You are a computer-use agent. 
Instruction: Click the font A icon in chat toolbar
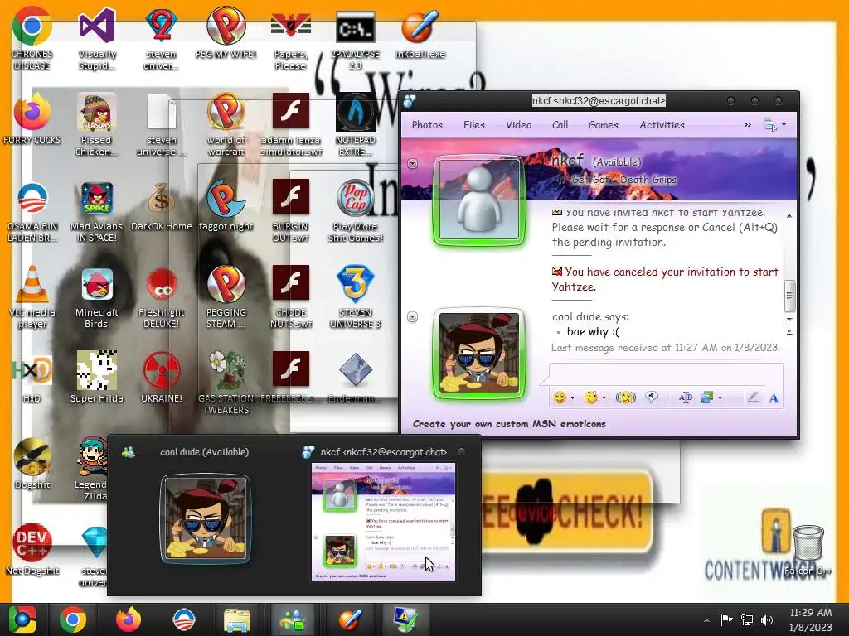point(774,398)
